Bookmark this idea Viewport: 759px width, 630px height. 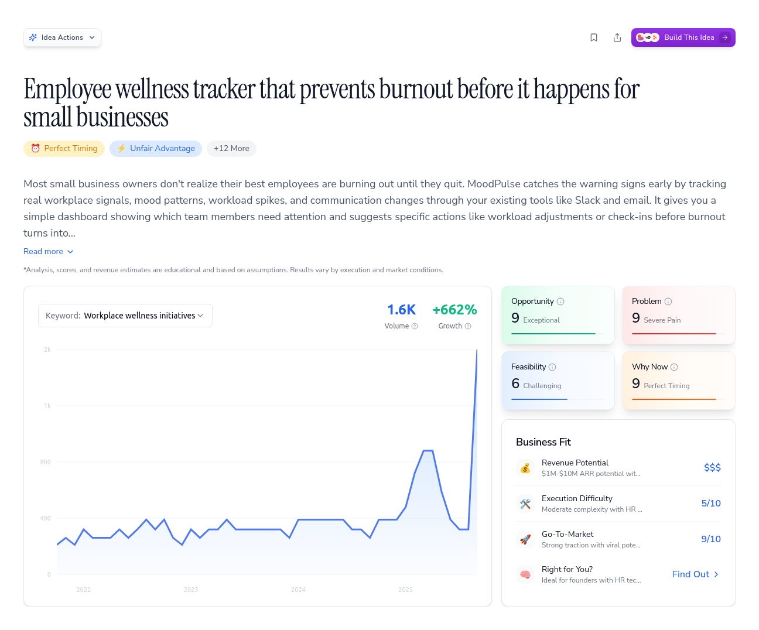click(x=593, y=37)
